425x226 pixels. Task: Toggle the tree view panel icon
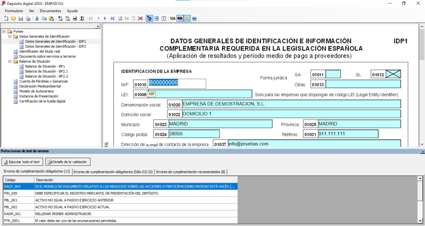point(149,18)
